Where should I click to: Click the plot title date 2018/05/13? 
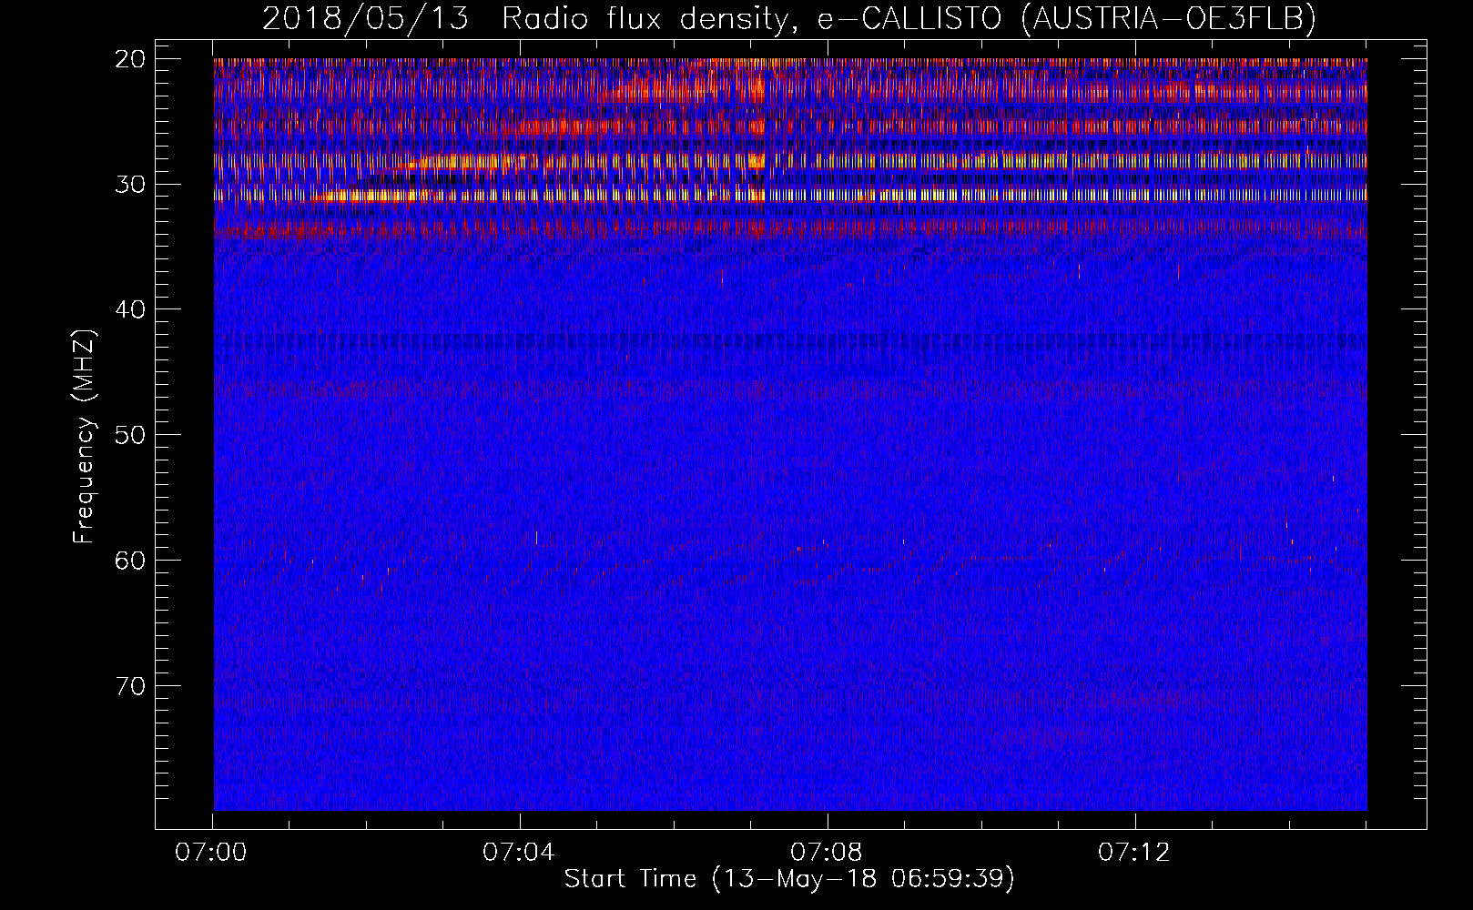coord(365,18)
